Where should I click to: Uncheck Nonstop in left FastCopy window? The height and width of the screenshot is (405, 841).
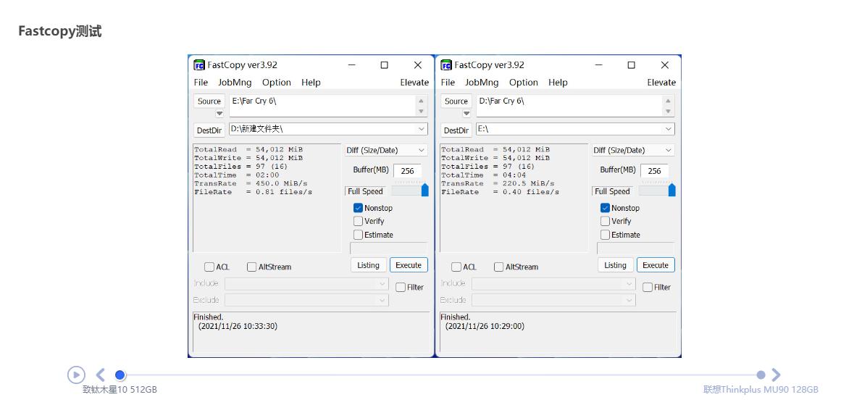(x=358, y=208)
